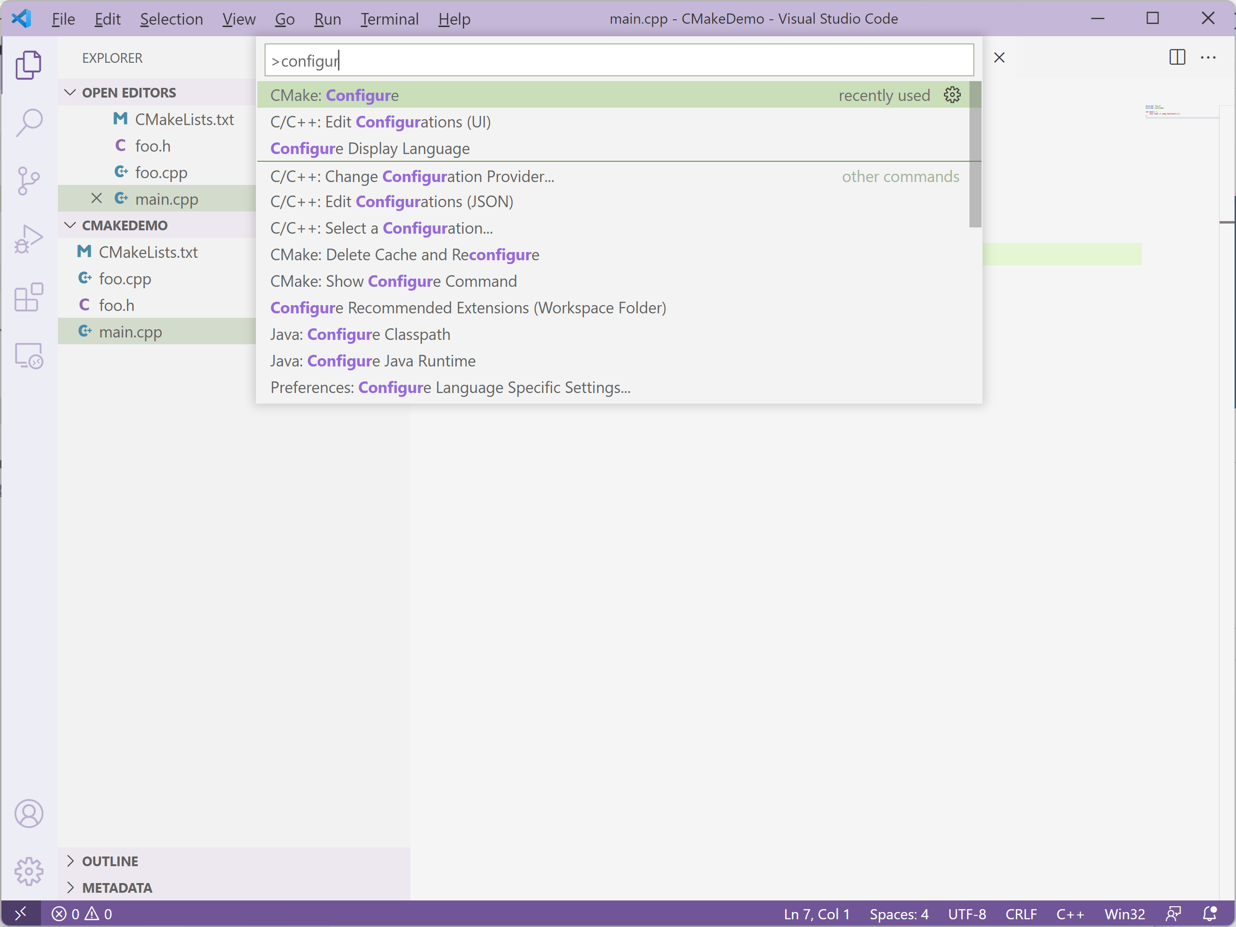1236x927 pixels.
Task: Click the command palette list scrollbar
Action: (975, 154)
